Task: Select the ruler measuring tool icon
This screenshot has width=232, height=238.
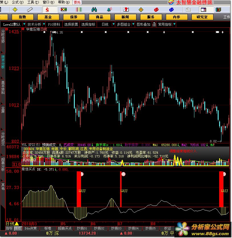Action: (30, 10)
